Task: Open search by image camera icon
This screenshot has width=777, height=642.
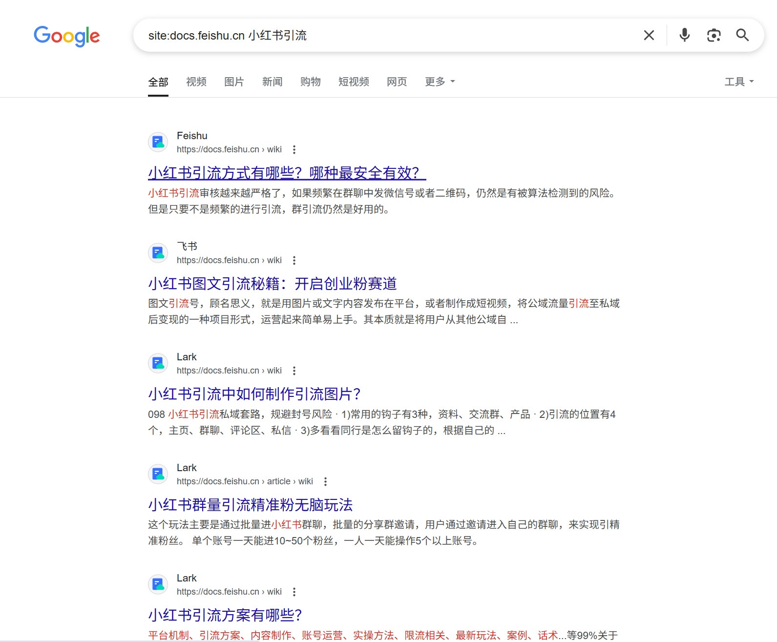Action: point(714,35)
